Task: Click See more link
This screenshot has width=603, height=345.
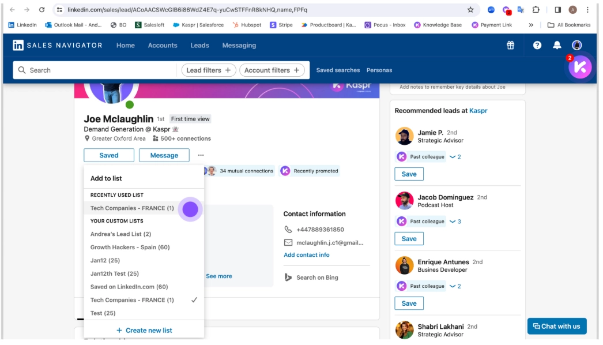Action: click(219, 276)
